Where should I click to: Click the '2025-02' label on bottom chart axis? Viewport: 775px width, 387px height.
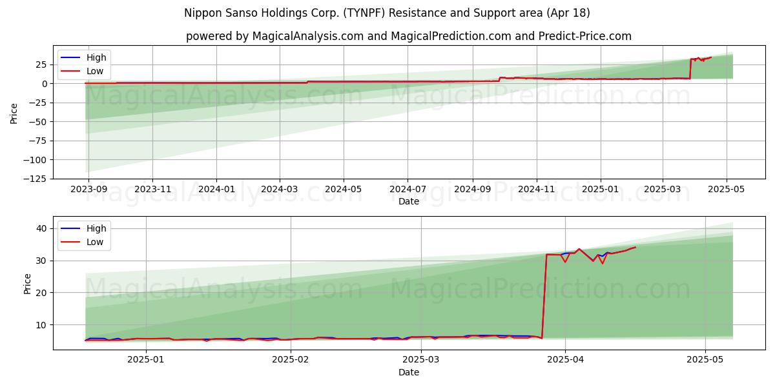(291, 361)
